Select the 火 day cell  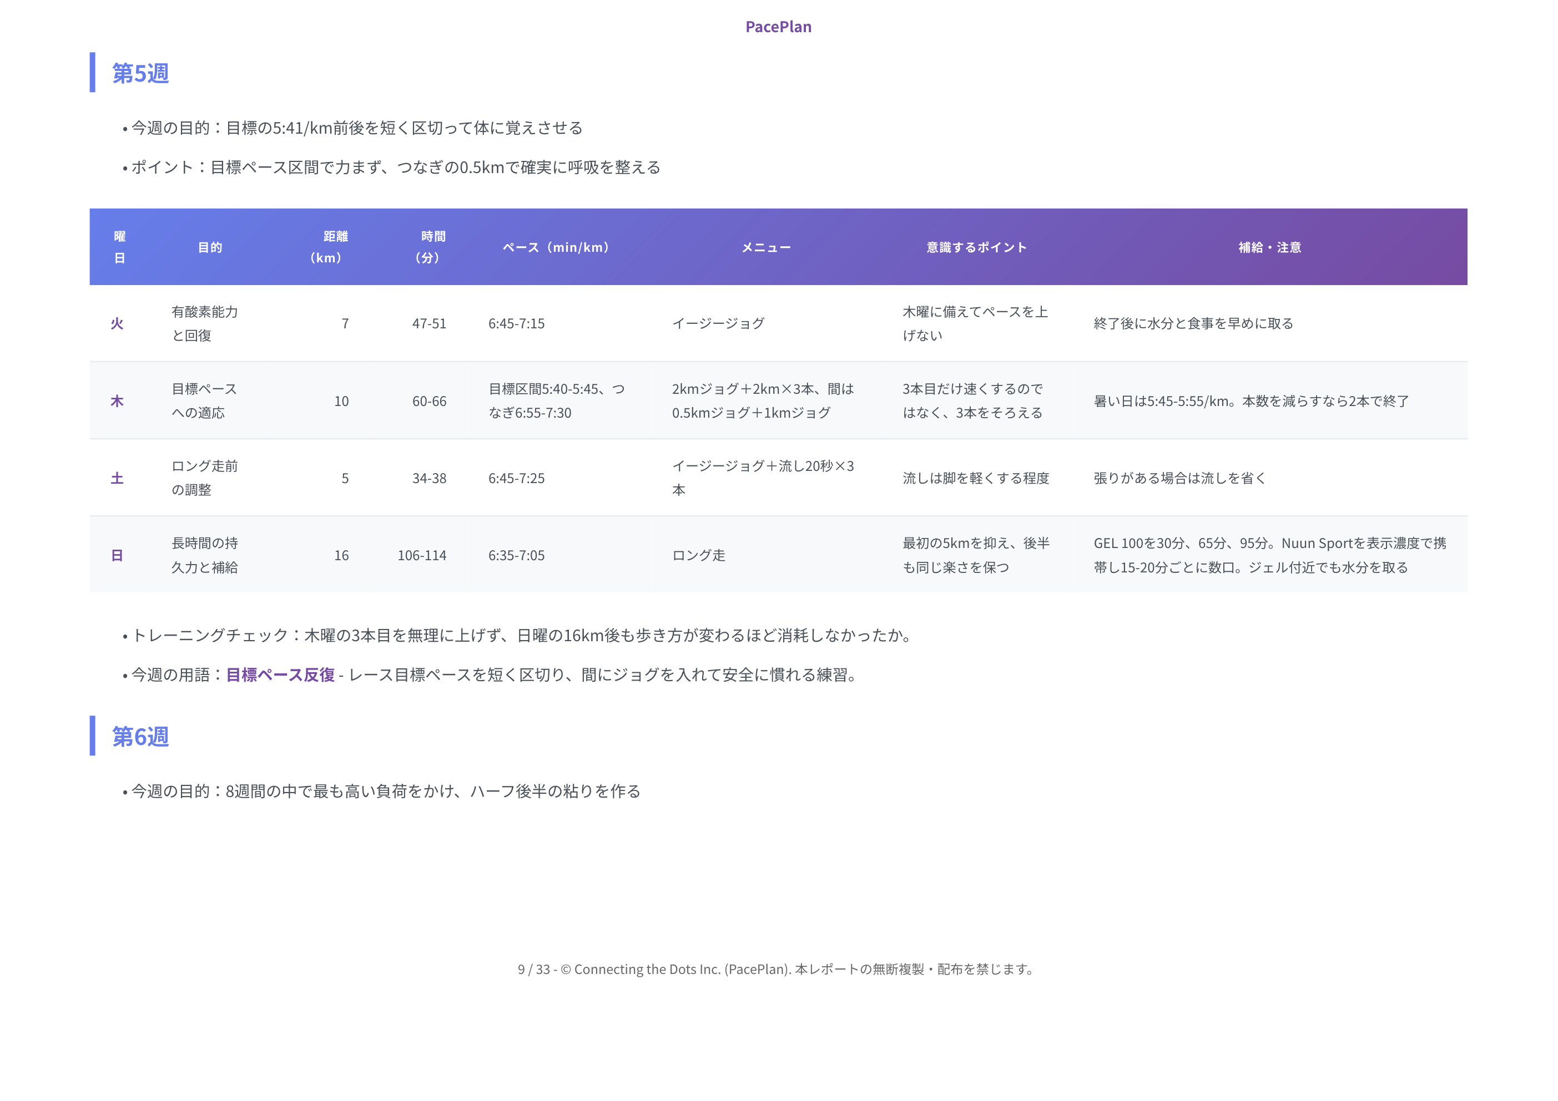tap(117, 323)
